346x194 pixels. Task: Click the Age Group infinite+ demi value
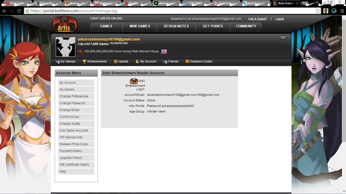tap(156, 111)
